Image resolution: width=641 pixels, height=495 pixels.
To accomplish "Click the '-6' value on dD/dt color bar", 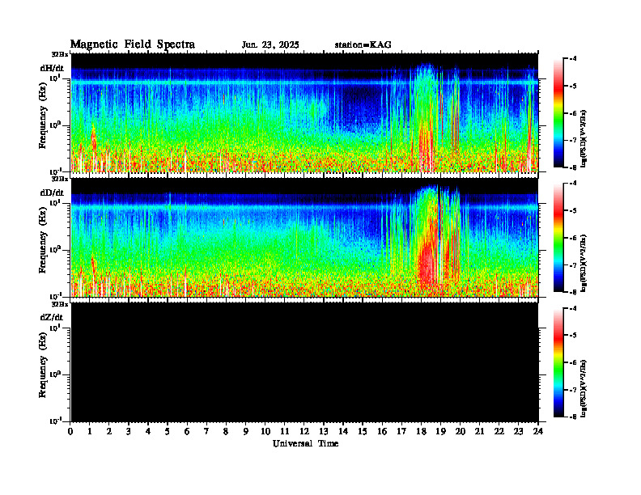I will 574,238.
